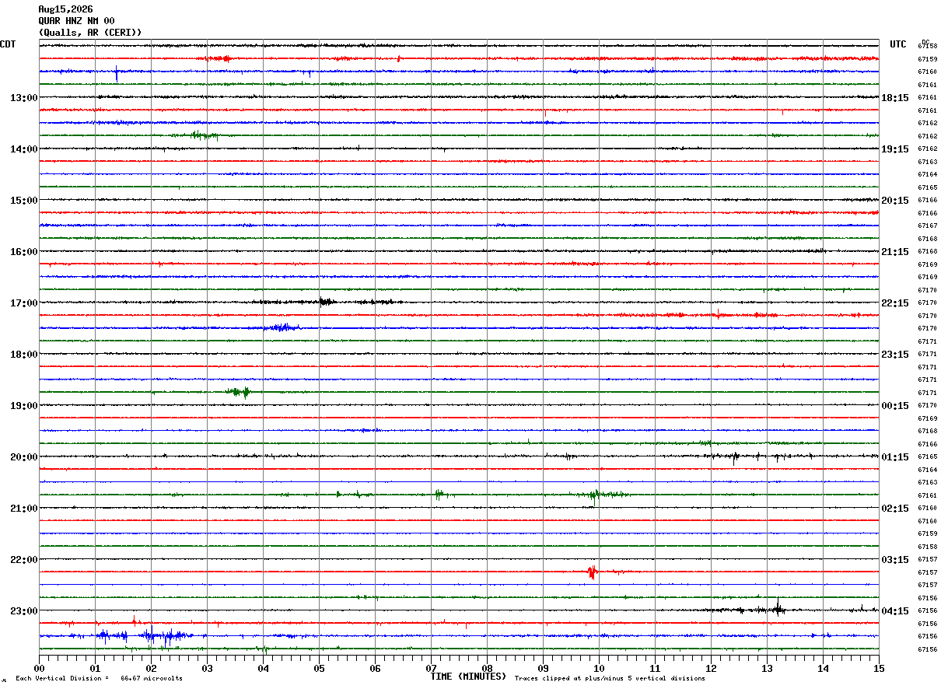Click the TIME (MINUTES) axis label
941x689 pixels.
[468, 677]
